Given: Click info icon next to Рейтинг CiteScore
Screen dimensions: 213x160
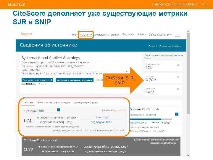Looking at the screenshot, I should point(157,109).
